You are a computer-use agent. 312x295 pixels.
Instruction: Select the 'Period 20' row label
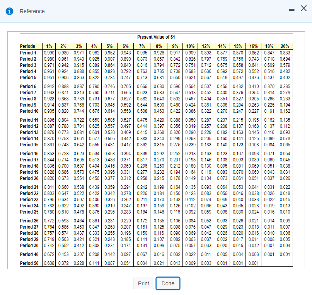tap(29, 178)
